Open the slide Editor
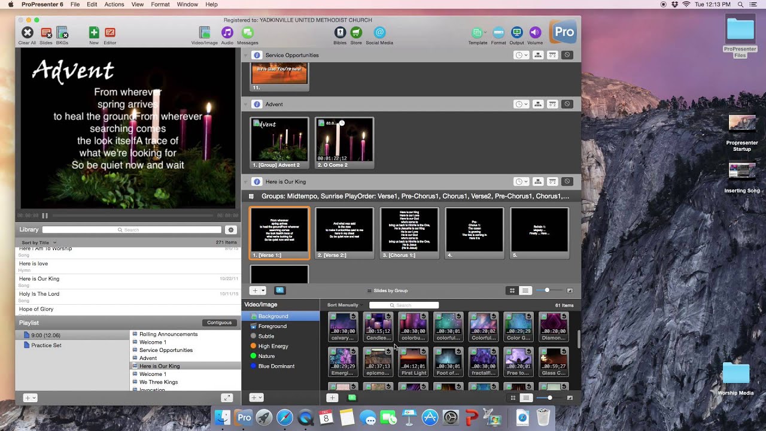 [x=110, y=33]
